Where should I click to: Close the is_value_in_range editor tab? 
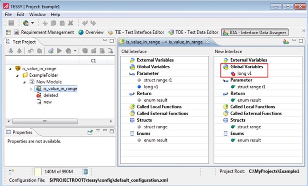click(207, 42)
